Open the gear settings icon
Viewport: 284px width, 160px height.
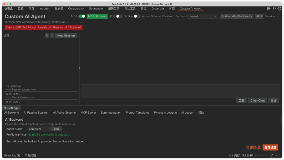[x=279, y=8]
